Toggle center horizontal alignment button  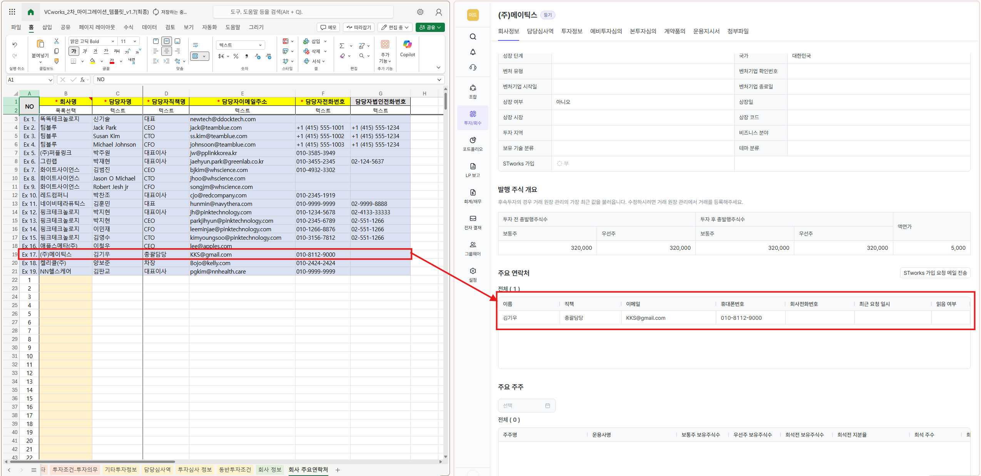(166, 51)
